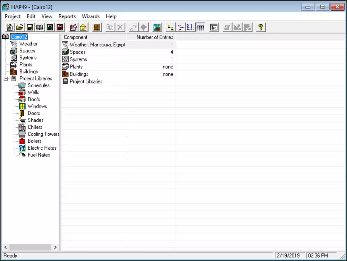This screenshot has width=347, height=261.
Task: Click the grayed star-note toolbar icon
Action: click(134, 27)
